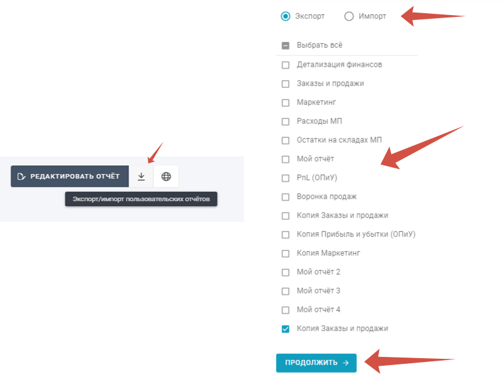Click the export/import download icon
The image size is (503, 377).
[141, 177]
